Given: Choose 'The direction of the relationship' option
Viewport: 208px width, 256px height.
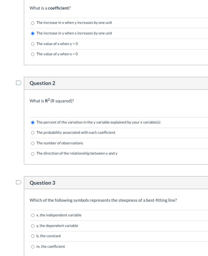Looking at the screenshot, I should tap(33, 154).
